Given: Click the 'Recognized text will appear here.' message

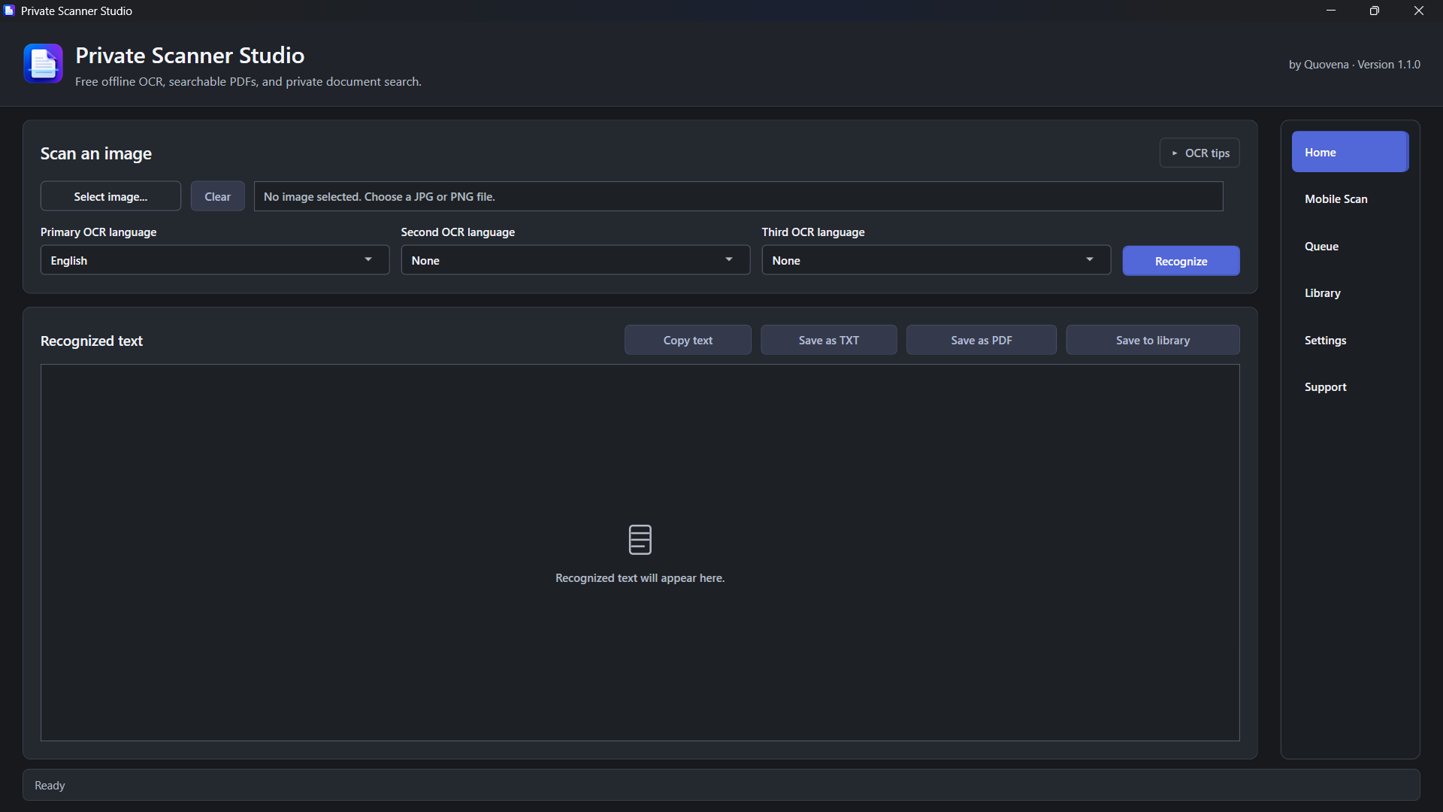Looking at the screenshot, I should click(x=640, y=578).
